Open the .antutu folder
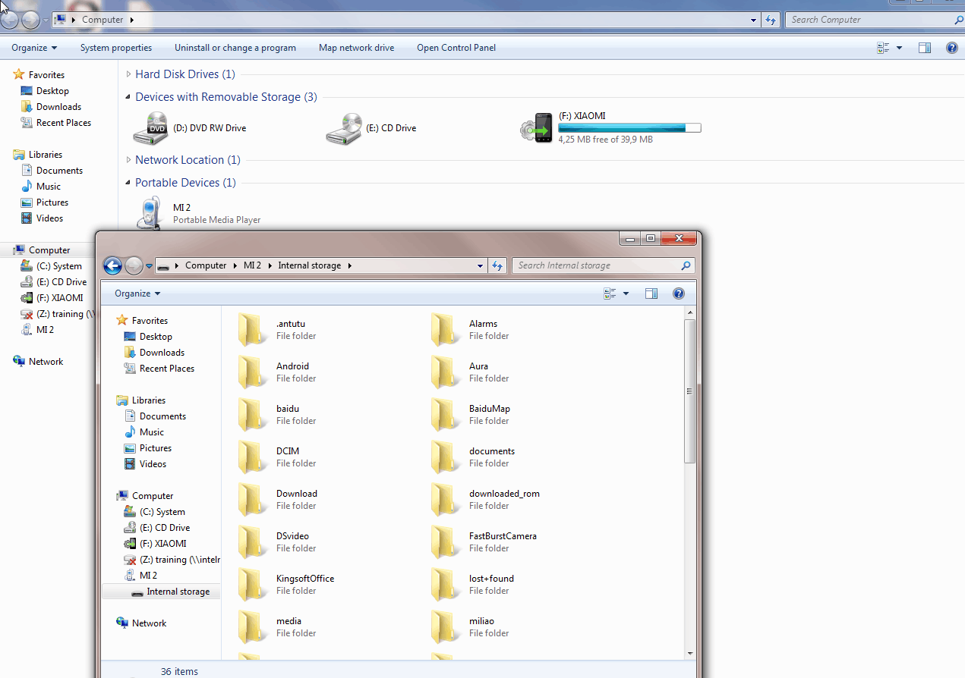The width and height of the screenshot is (965, 678). 253,330
